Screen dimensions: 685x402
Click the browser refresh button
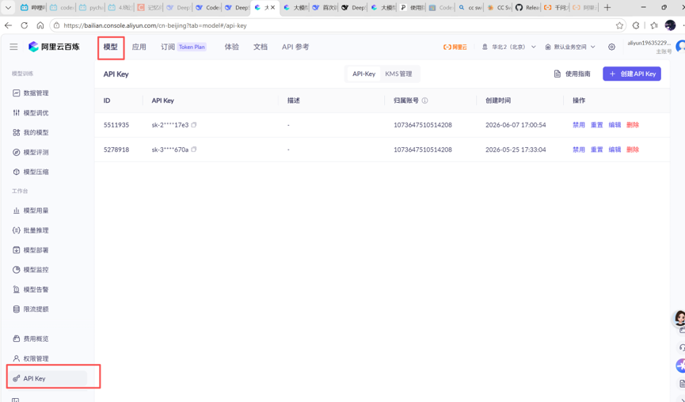[25, 25]
